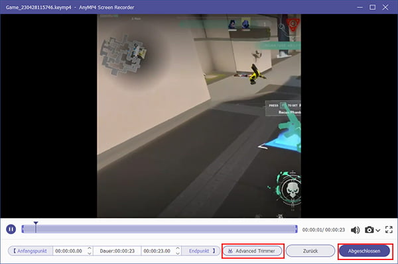
Task: Pause the video playback
Action: click(x=11, y=229)
